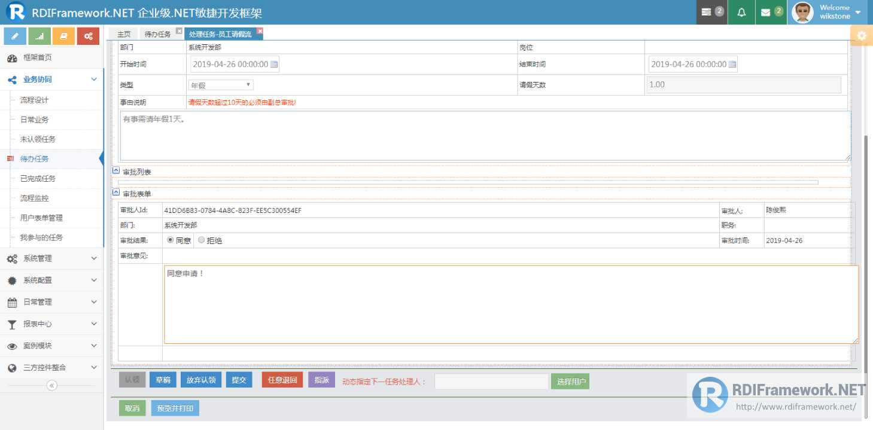Expand the 报表中心 menu chevron

[x=94, y=324]
